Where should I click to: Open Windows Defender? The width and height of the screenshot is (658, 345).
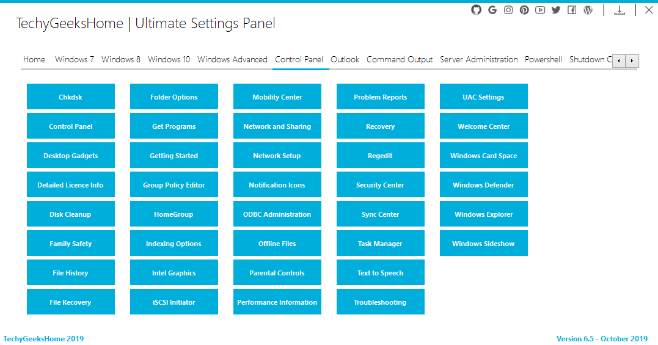(483, 185)
